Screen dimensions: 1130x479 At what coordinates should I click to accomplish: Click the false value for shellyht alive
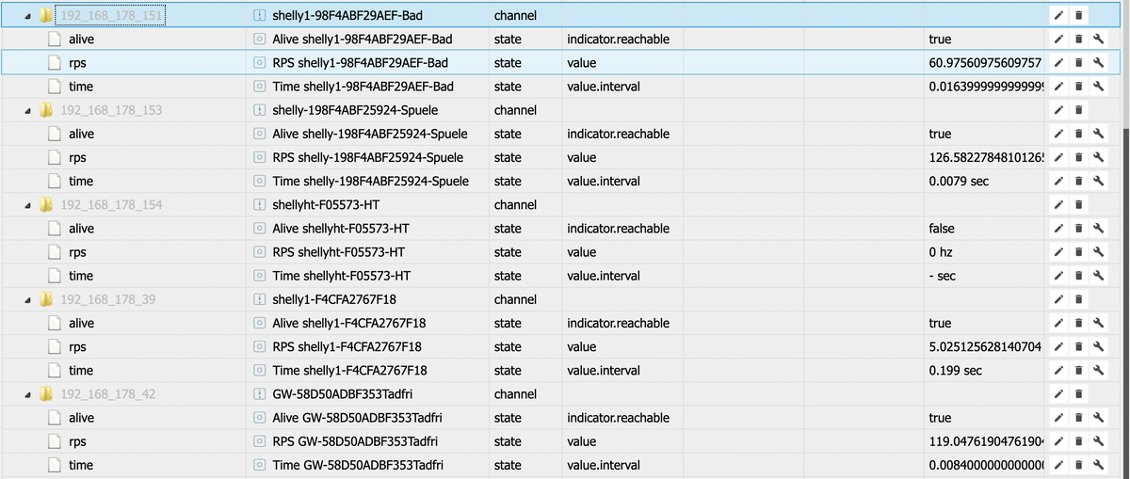tap(941, 229)
